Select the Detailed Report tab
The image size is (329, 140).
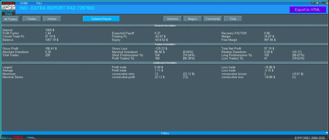pos(101,19)
